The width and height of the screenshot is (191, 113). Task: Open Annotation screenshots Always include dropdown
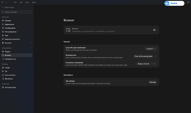(x=146, y=64)
